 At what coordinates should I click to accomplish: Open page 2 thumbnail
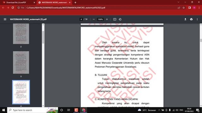21,34
